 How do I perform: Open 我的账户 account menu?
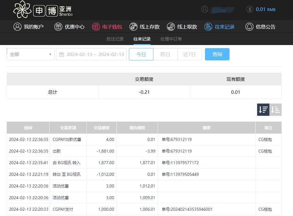(x=29, y=27)
